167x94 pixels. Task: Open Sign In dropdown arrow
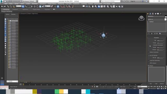(141, 1)
